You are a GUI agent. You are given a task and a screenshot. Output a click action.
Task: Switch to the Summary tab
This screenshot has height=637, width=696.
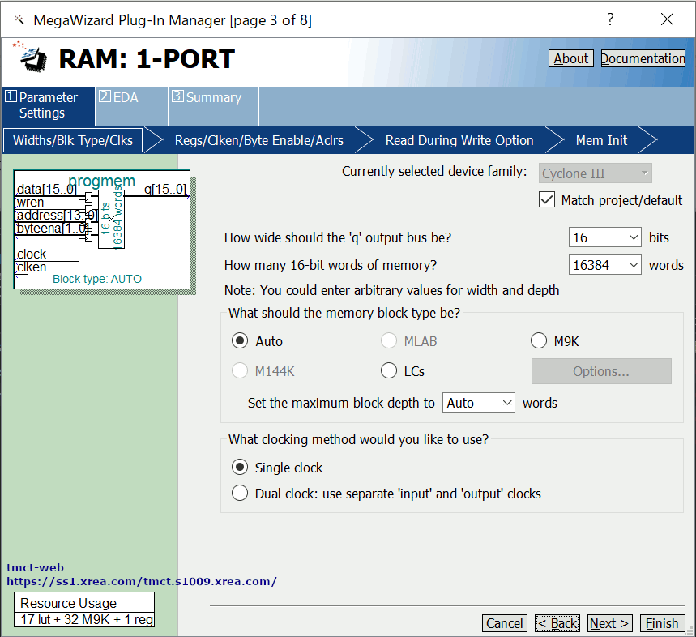click(x=214, y=105)
